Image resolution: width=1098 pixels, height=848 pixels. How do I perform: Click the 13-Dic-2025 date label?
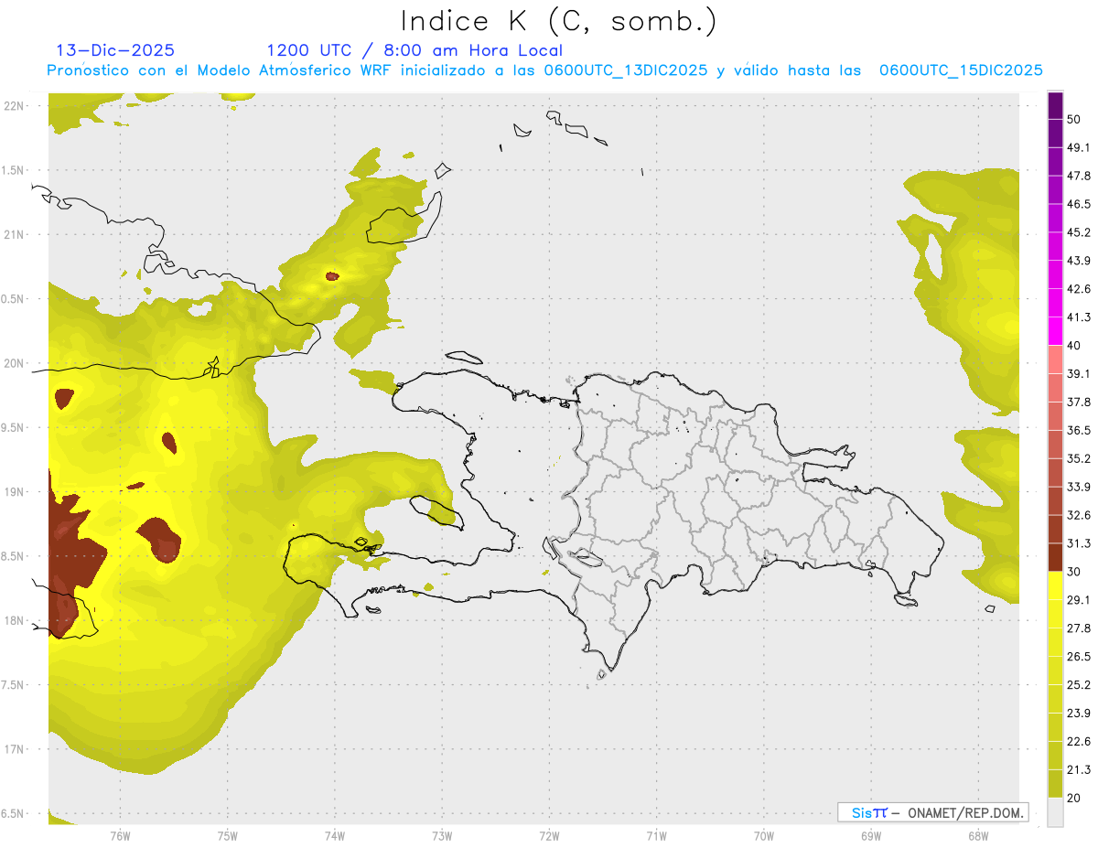[115, 50]
